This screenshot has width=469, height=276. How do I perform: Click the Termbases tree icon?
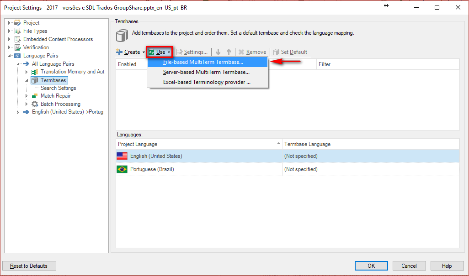35,80
